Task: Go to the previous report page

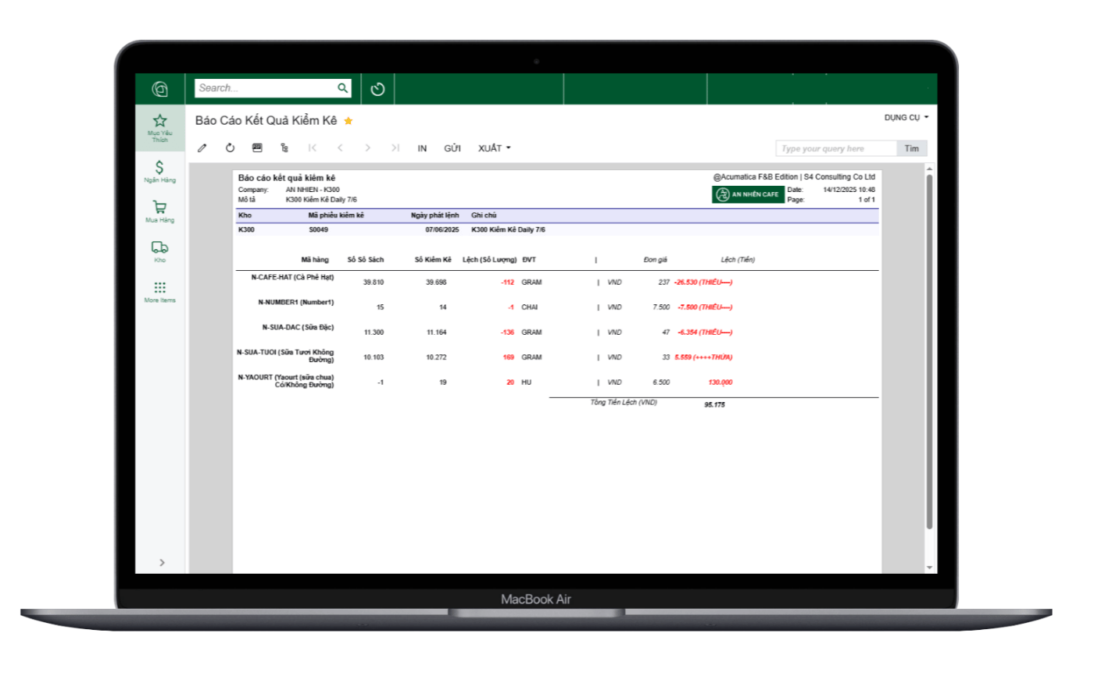Action: click(x=340, y=148)
